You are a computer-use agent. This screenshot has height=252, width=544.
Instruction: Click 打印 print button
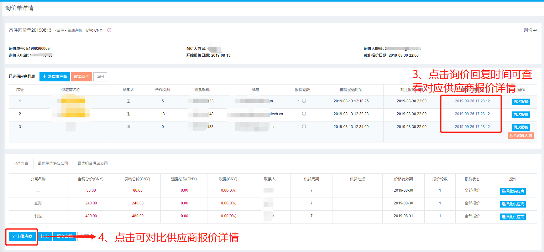[x=45, y=237]
